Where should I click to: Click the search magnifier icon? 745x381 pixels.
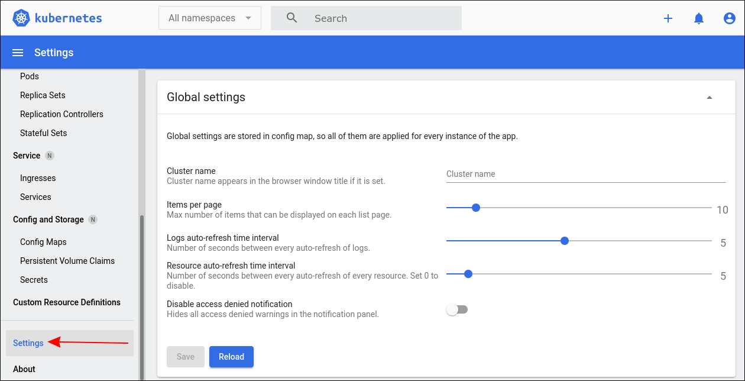click(x=292, y=18)
